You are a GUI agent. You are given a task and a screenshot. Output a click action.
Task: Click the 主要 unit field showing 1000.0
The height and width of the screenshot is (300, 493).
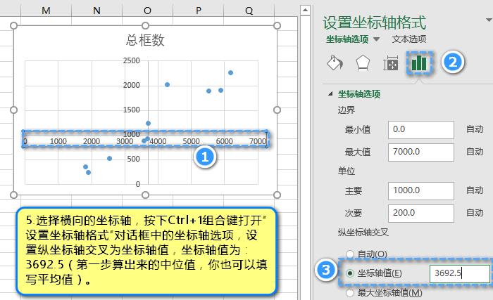tap(420, 190)
